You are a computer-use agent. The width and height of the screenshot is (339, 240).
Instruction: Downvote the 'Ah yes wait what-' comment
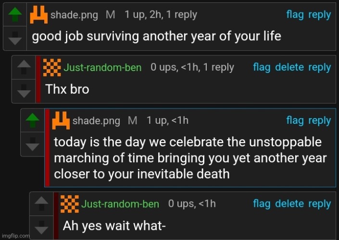[41, 227]
